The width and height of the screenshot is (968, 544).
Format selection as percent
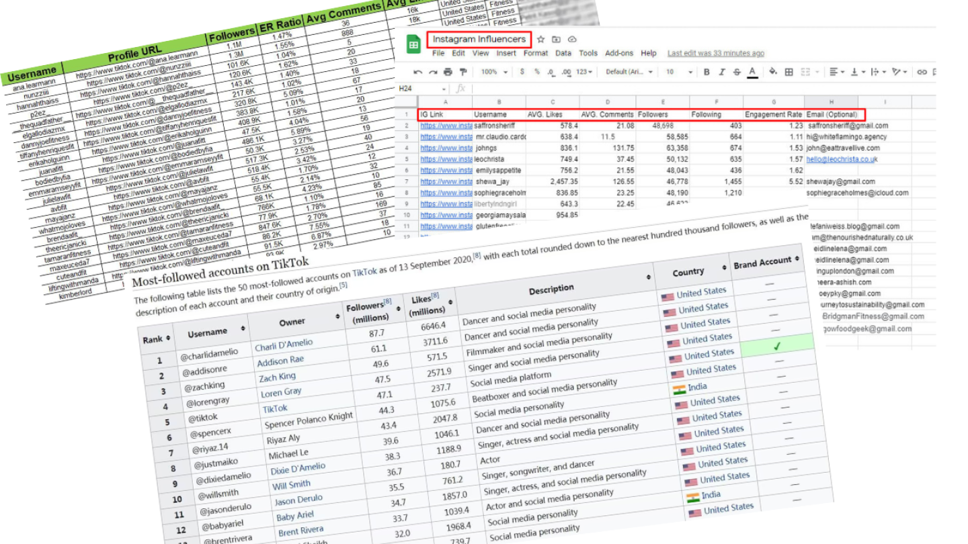(x=537, y=72)
